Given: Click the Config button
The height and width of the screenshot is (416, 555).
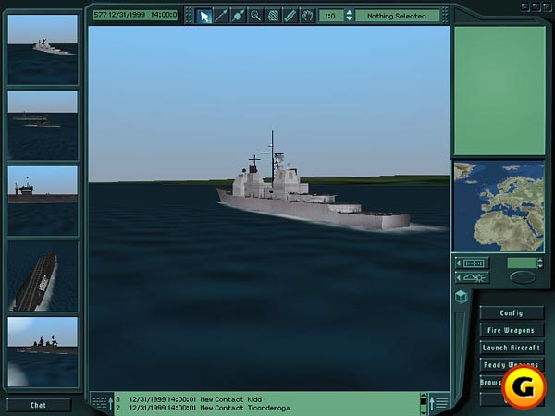Looking at the screenshot, I should 512,313.
